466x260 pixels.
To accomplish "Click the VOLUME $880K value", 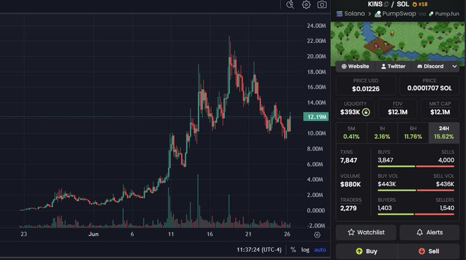I will (350, 184).
